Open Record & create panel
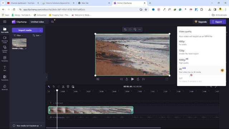The height and width of the screenshot is (129, 229). pyautogui.click(x=5, y=40)
